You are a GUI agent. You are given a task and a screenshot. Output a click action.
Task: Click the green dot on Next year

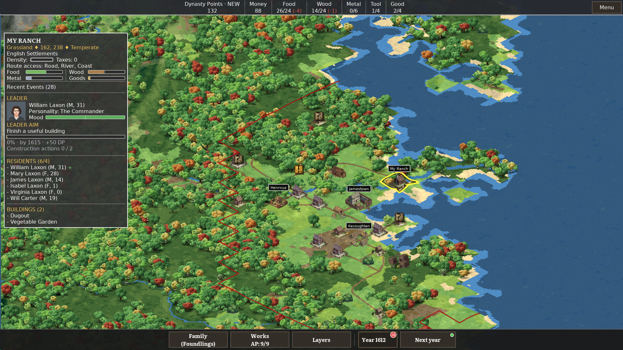tap(452, 335)
